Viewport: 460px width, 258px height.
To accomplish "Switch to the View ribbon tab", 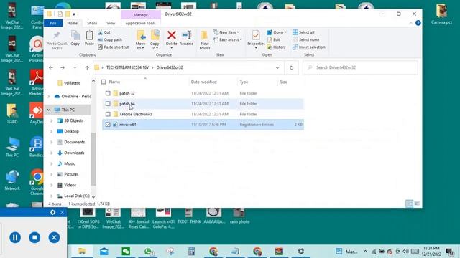I will tap(111, 23).
